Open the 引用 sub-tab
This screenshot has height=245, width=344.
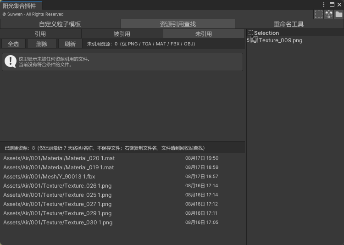click(x=40, y=34)
